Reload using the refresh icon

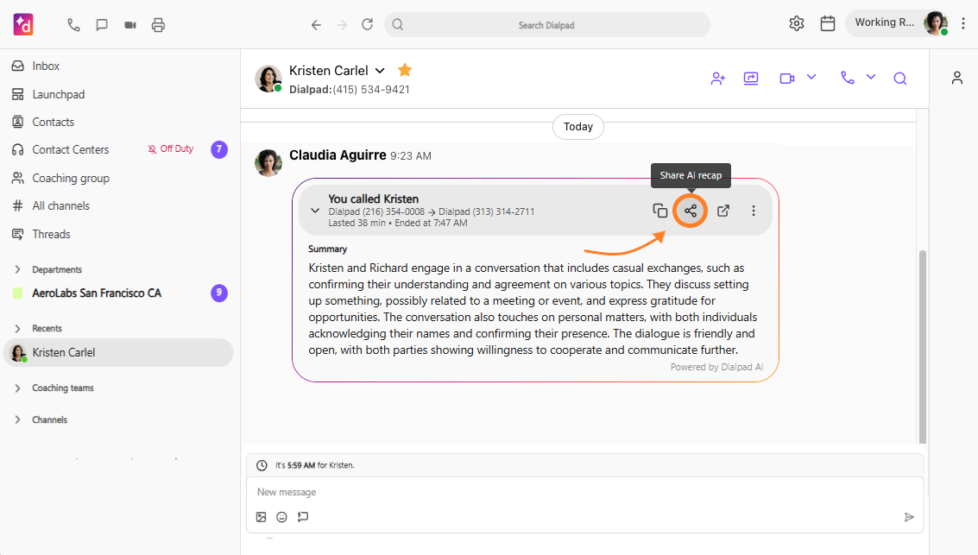(368, 24)
